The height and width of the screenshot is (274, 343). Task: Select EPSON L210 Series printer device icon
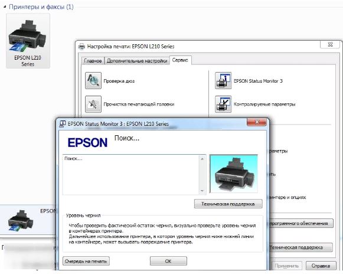pos(28,41)
